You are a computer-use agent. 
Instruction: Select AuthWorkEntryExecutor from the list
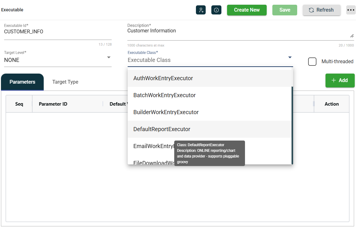(x=163, y=78)
